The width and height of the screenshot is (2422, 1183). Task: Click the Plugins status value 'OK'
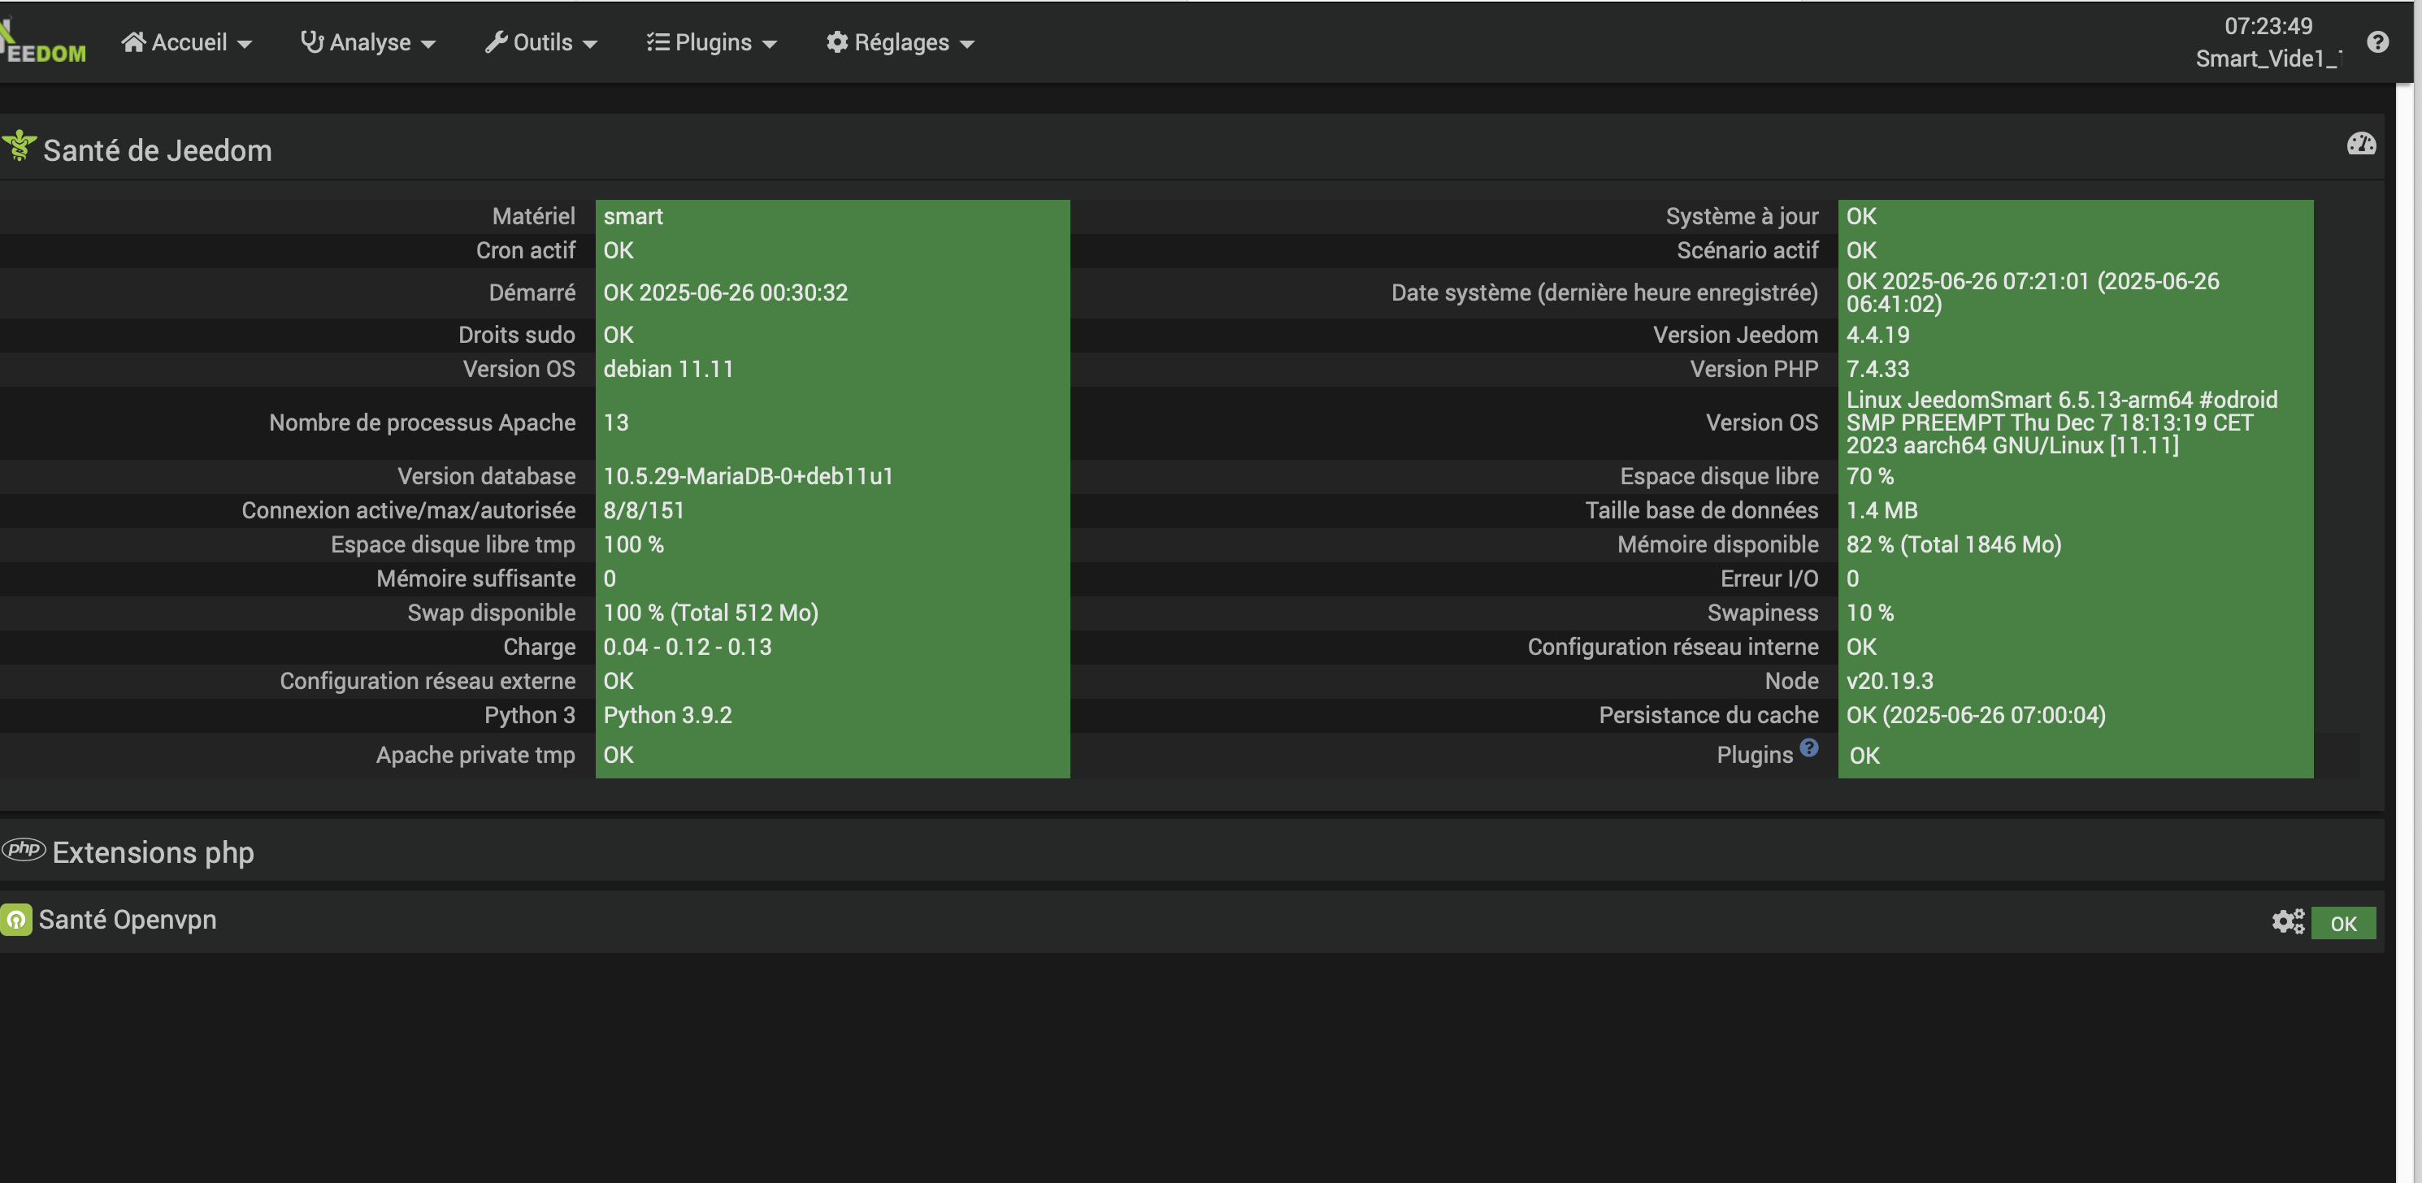coord(1864,756)
